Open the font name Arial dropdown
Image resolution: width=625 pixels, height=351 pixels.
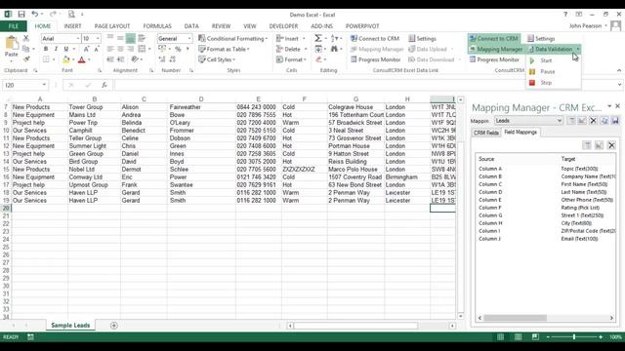pyautogui.click(x=78, y=38)
